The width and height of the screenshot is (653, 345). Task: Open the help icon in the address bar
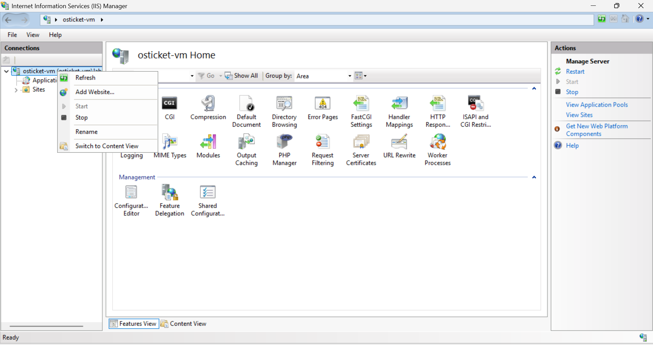point(639,19)
